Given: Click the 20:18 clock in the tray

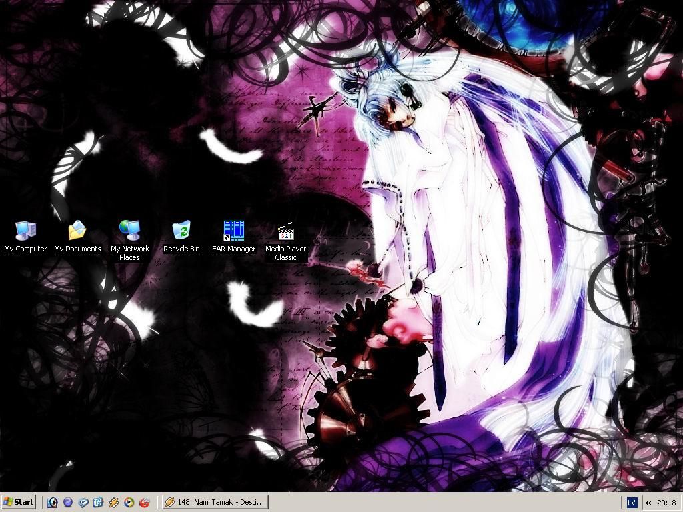Looking at the screenshot, I should point(667,503).
